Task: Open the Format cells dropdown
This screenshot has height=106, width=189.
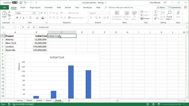Action: [x=146, y=19]
